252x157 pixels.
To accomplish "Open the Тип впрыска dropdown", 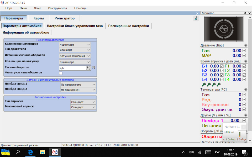I will pos(83,102).
